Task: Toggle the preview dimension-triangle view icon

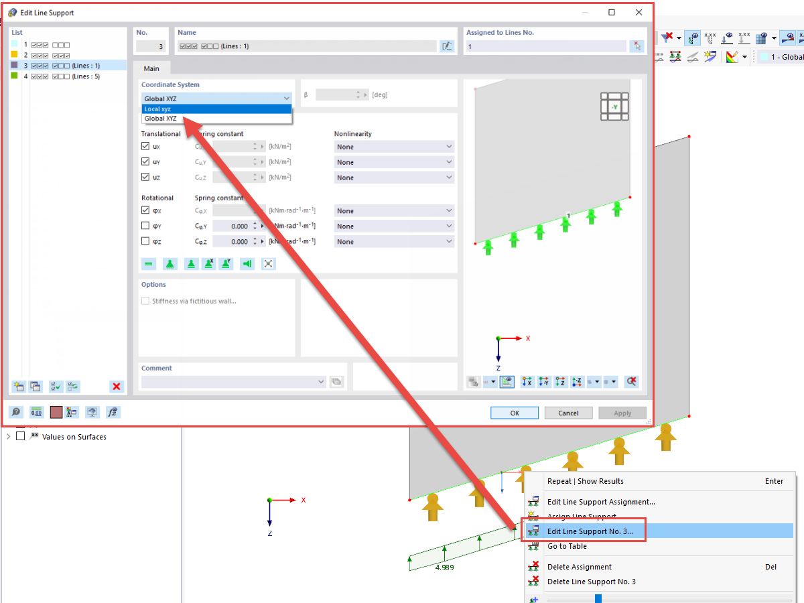Action: (x=507, y=382)
